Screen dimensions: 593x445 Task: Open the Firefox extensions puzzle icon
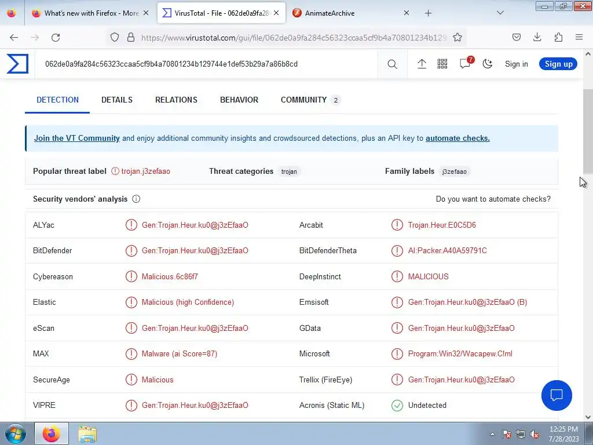(x=558, y=37)
